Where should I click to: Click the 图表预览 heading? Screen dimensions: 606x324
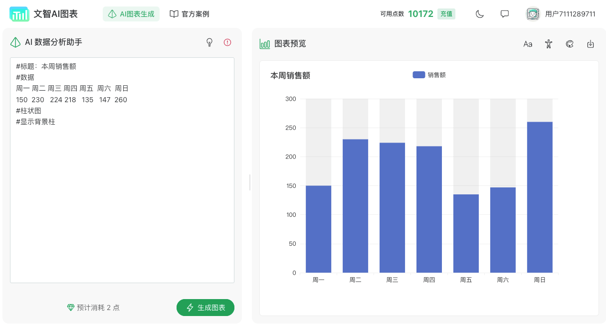(x=290, y=44)
